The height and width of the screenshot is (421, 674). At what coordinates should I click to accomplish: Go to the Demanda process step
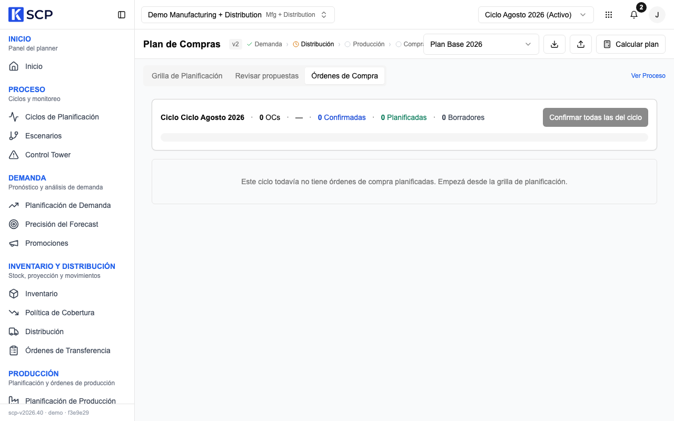(264, 44)
